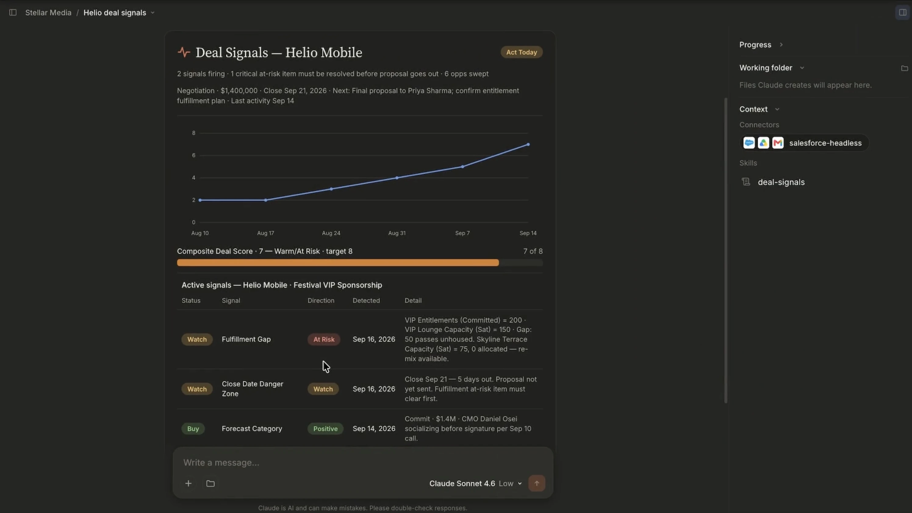
Task: Click the pulse icon beside Deal Signals title
Action: click(184, 52)
